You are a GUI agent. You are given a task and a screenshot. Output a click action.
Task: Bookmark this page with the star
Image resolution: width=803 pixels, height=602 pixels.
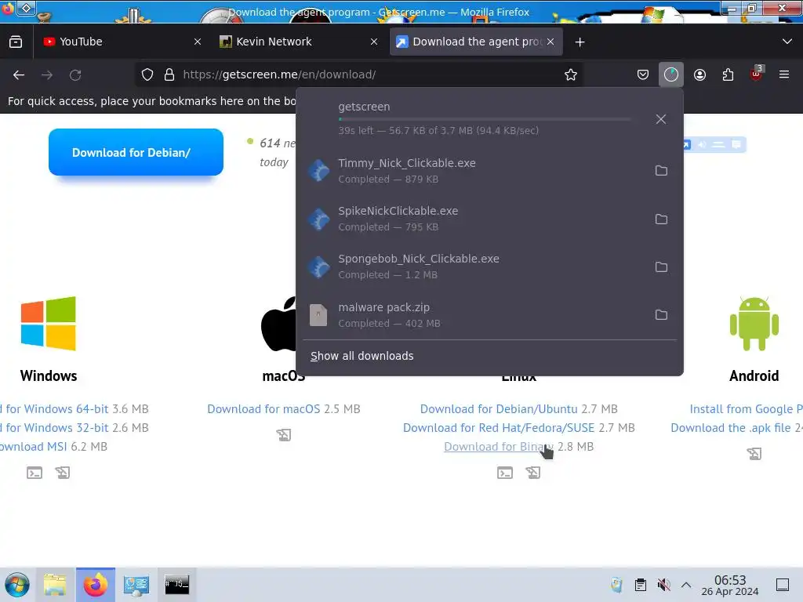pos(571,74)
